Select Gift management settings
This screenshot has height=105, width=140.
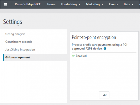[35, 57]
